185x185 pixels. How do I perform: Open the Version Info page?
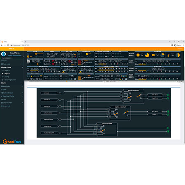tap(7, 106)
